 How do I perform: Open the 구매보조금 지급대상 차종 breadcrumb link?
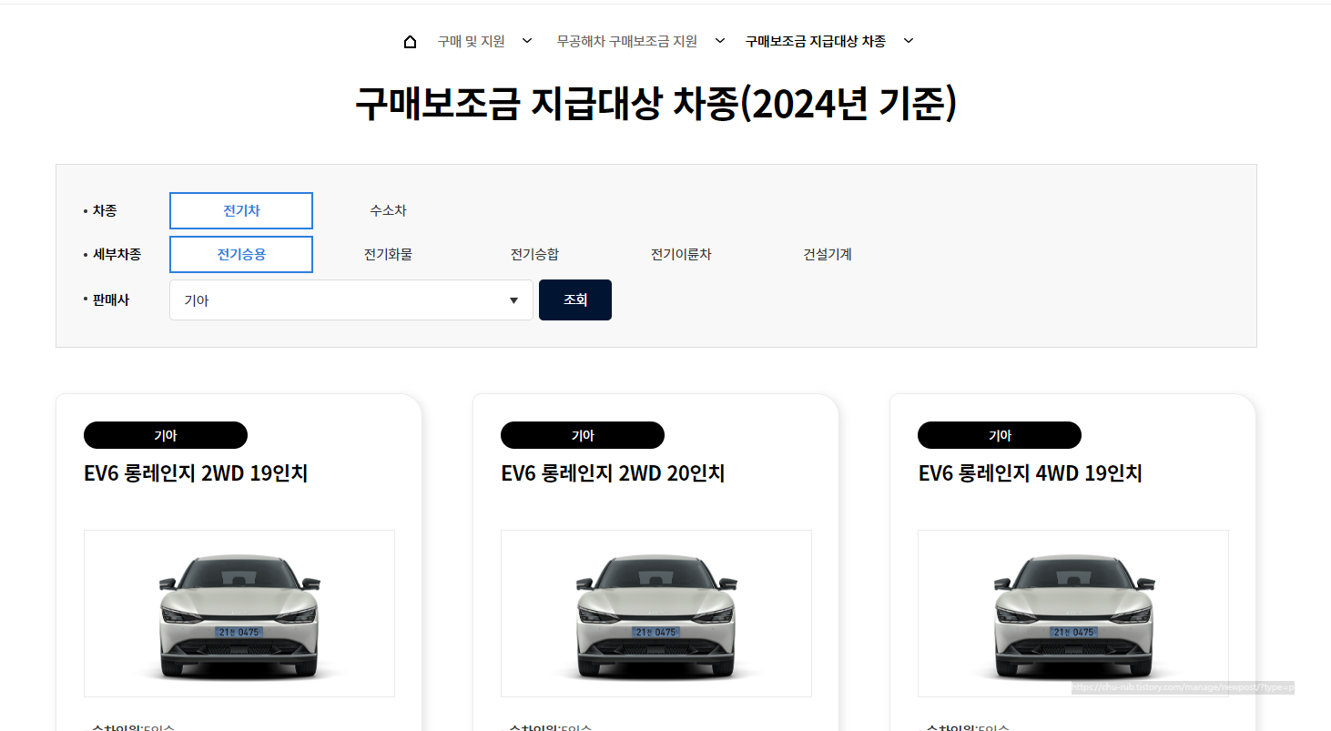(815, 41)
